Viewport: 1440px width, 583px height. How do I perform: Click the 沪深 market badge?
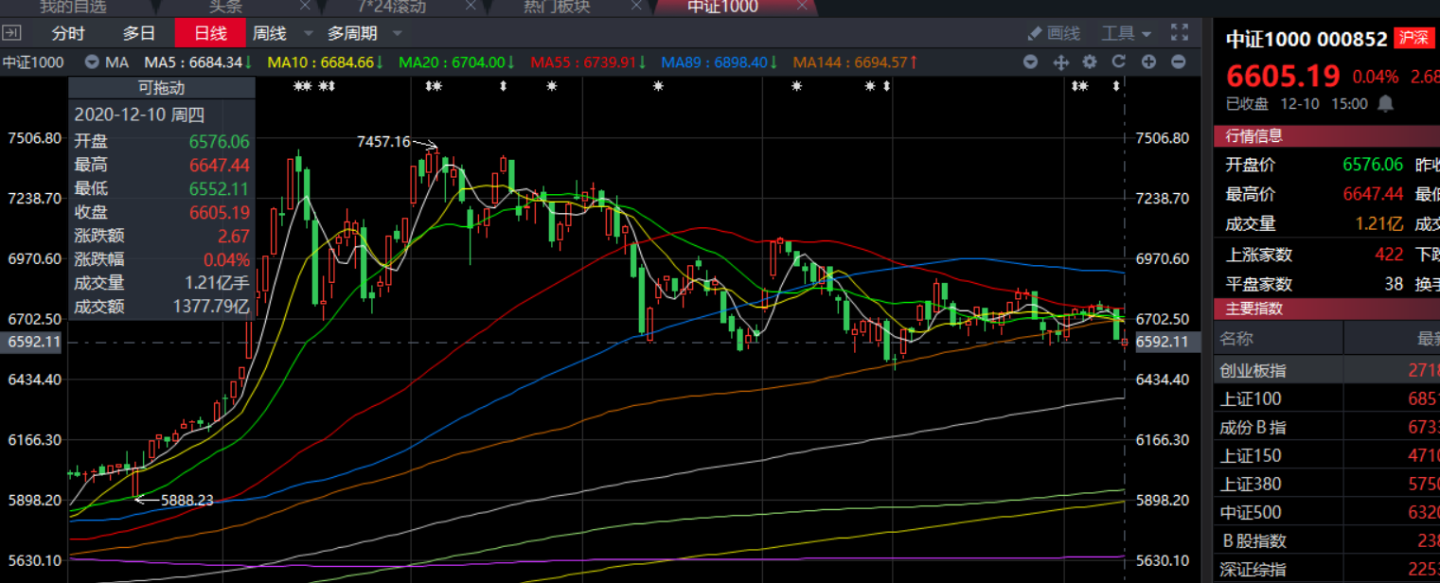pyautogui.click(x=1413, y=39)
